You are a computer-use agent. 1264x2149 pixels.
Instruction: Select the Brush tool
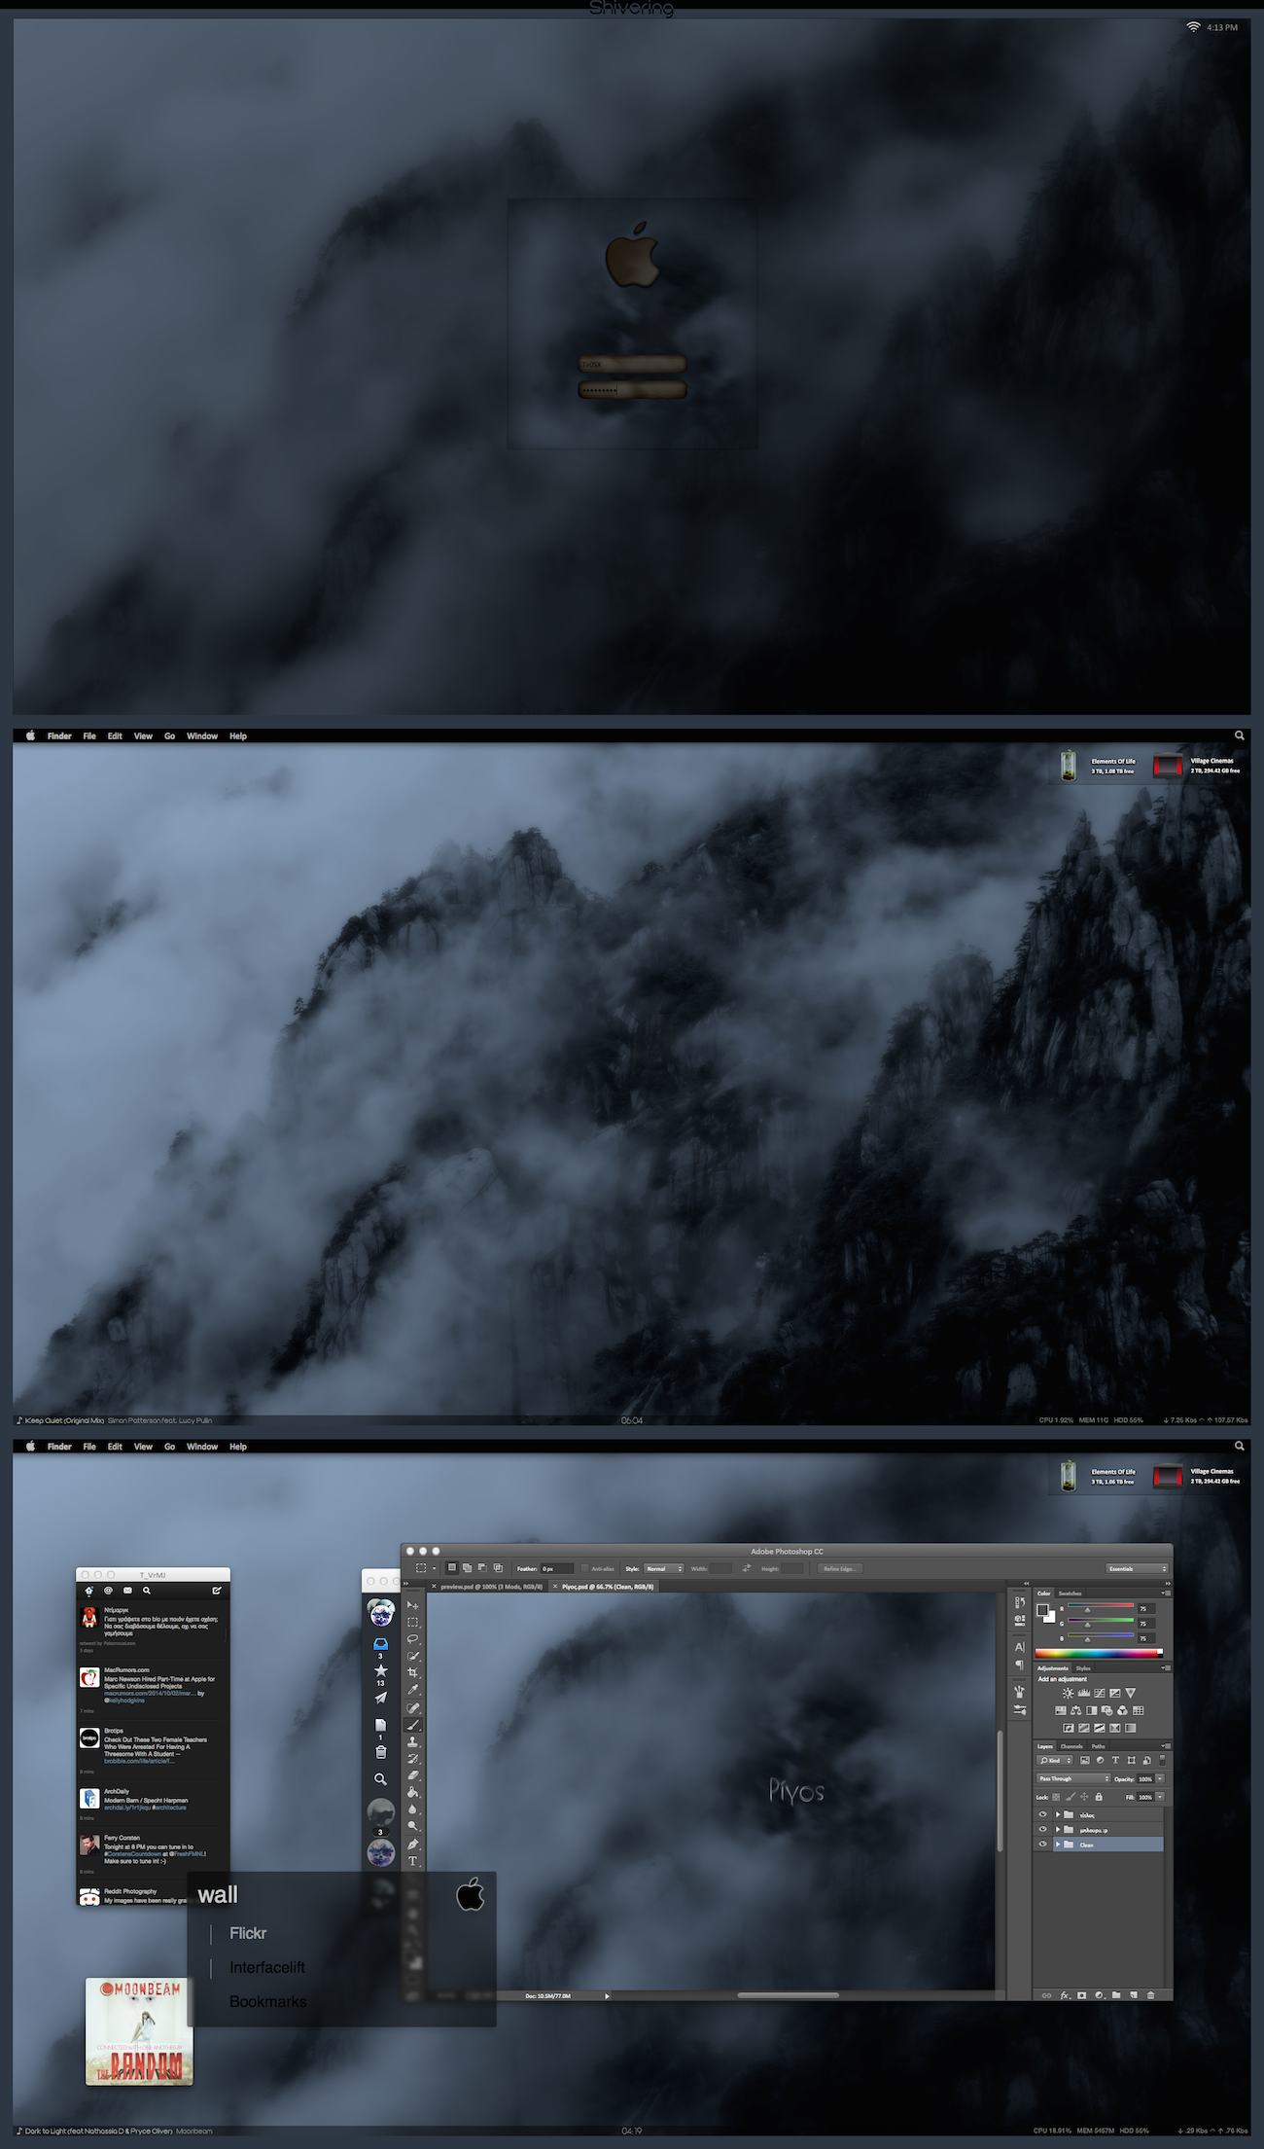pos(413,1725)
